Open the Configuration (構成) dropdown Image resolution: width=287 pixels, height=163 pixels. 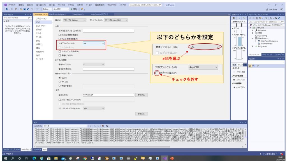coord(74,20)
